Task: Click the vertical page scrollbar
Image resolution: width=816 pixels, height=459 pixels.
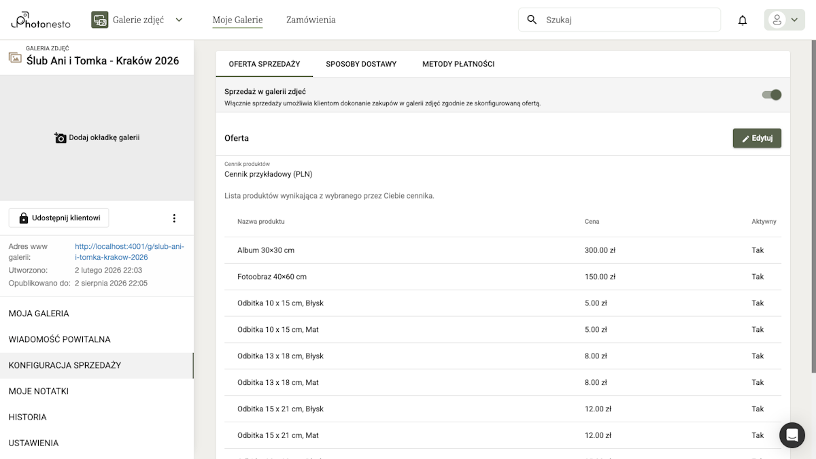Action: [813, 204]
